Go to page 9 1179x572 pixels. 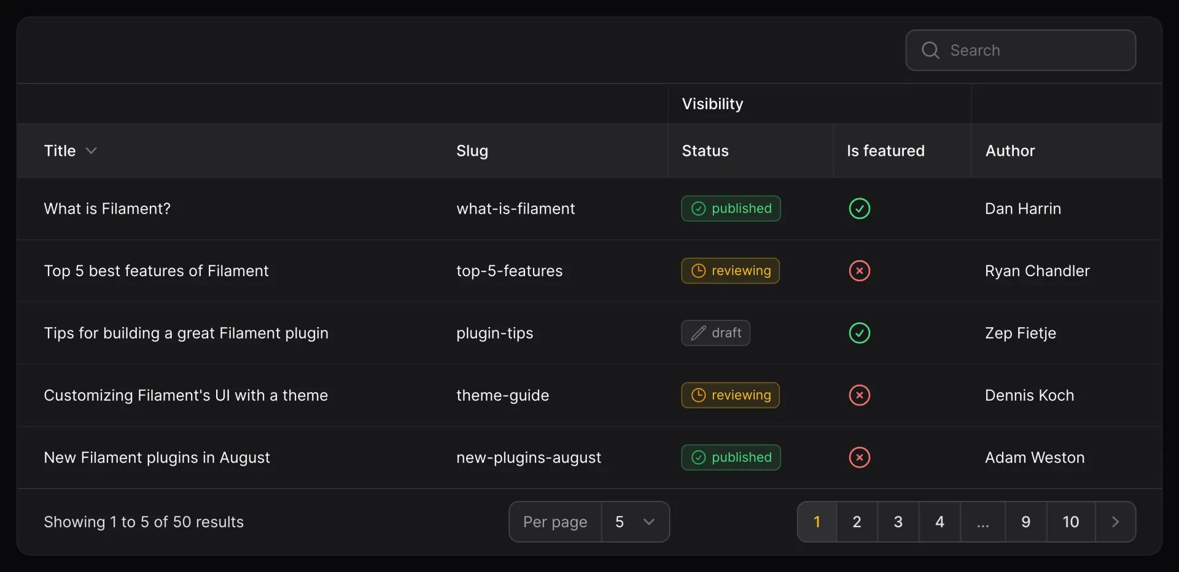[1025, 522]
